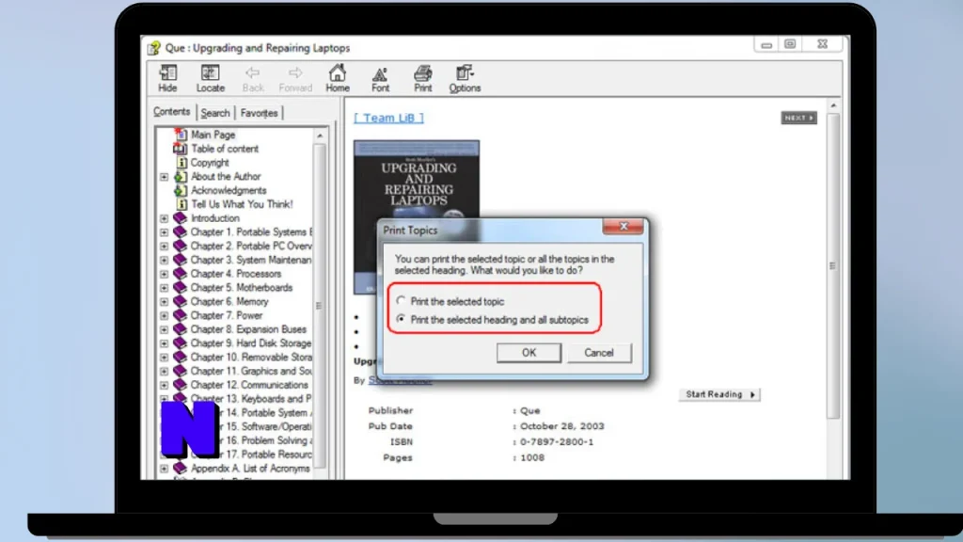Click the Introduction book icon

[180, 218]
